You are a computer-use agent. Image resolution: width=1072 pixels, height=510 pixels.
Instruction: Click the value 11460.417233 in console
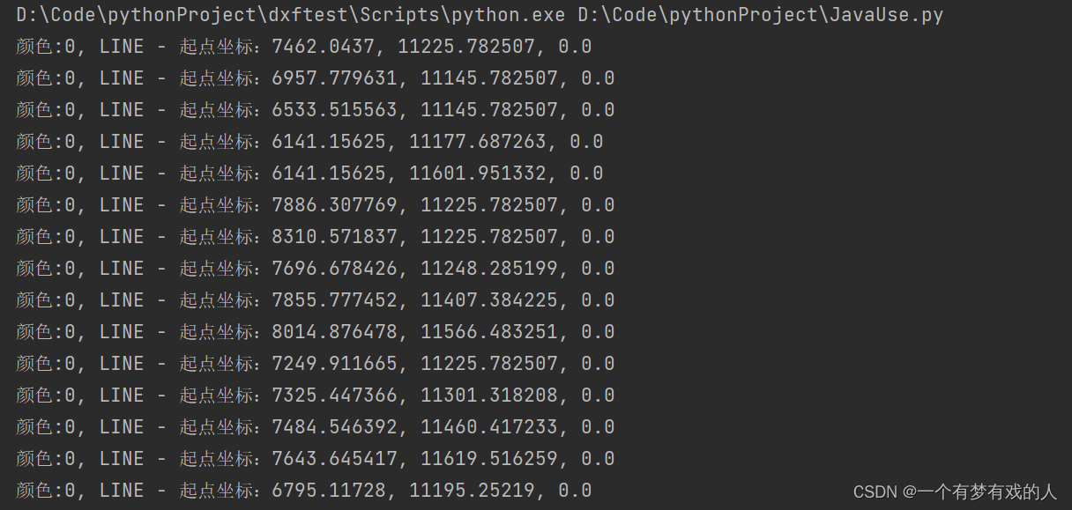coord(488,427)
